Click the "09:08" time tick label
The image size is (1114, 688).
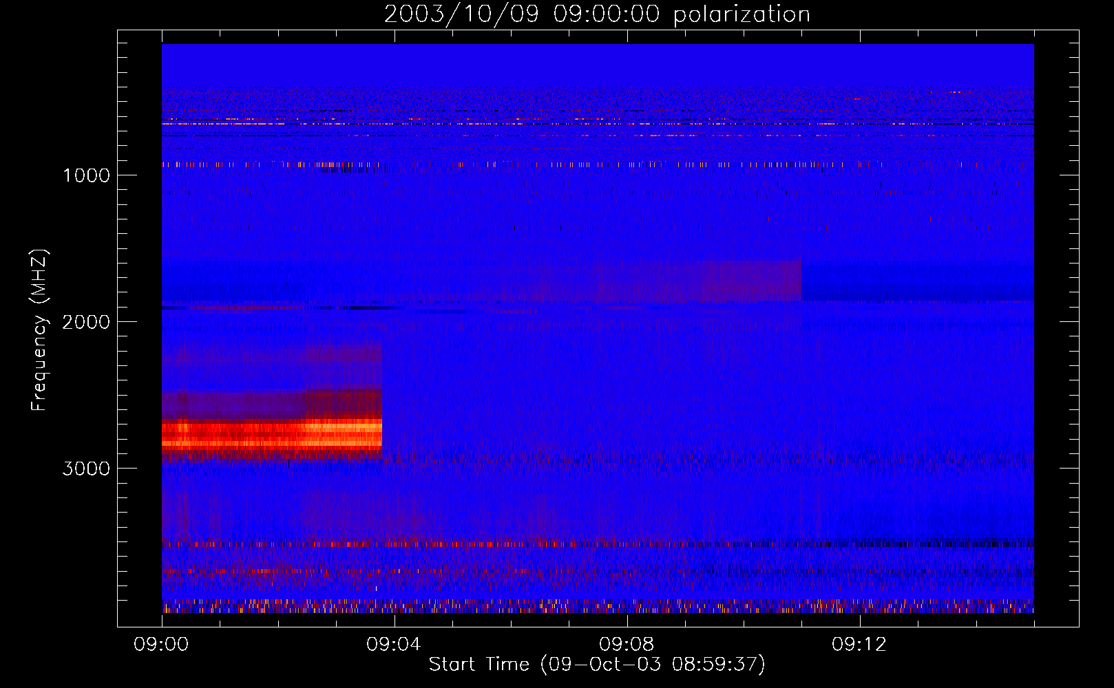(x=627, y=645)
